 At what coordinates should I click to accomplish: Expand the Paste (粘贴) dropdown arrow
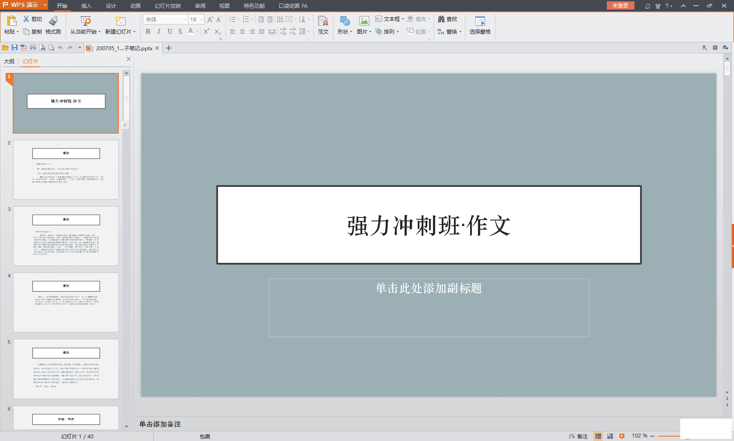click(x=18, y=31)
